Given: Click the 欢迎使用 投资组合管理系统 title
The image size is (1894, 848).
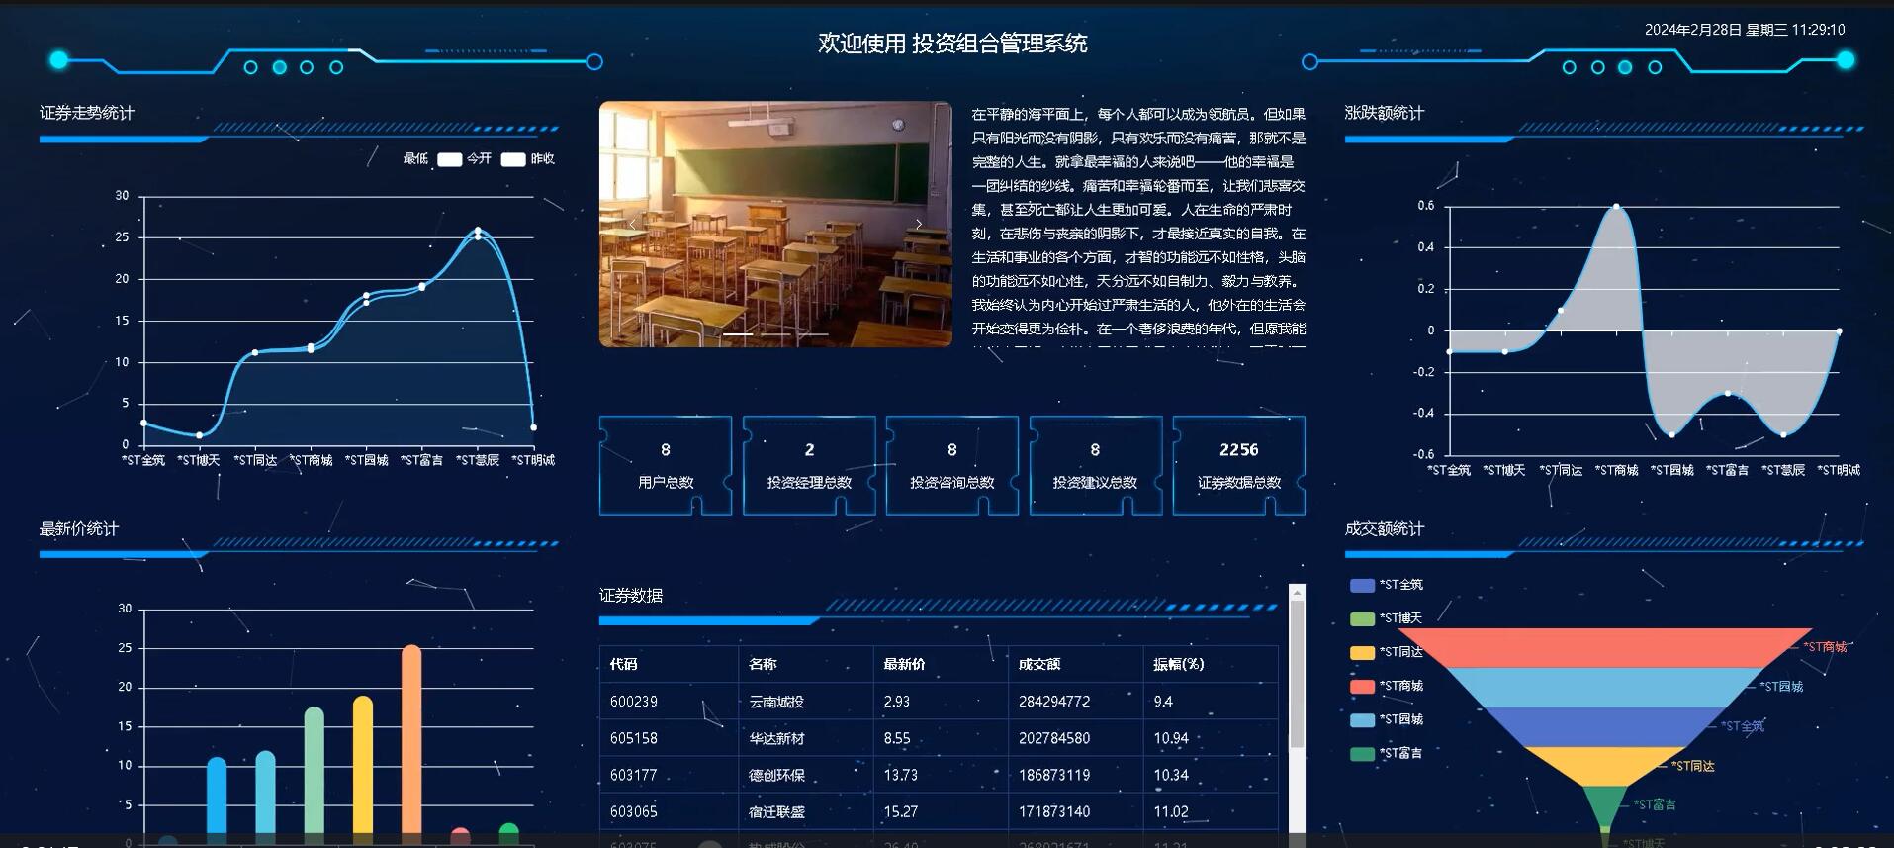Looking at the screenshot, I should point(952,44).
